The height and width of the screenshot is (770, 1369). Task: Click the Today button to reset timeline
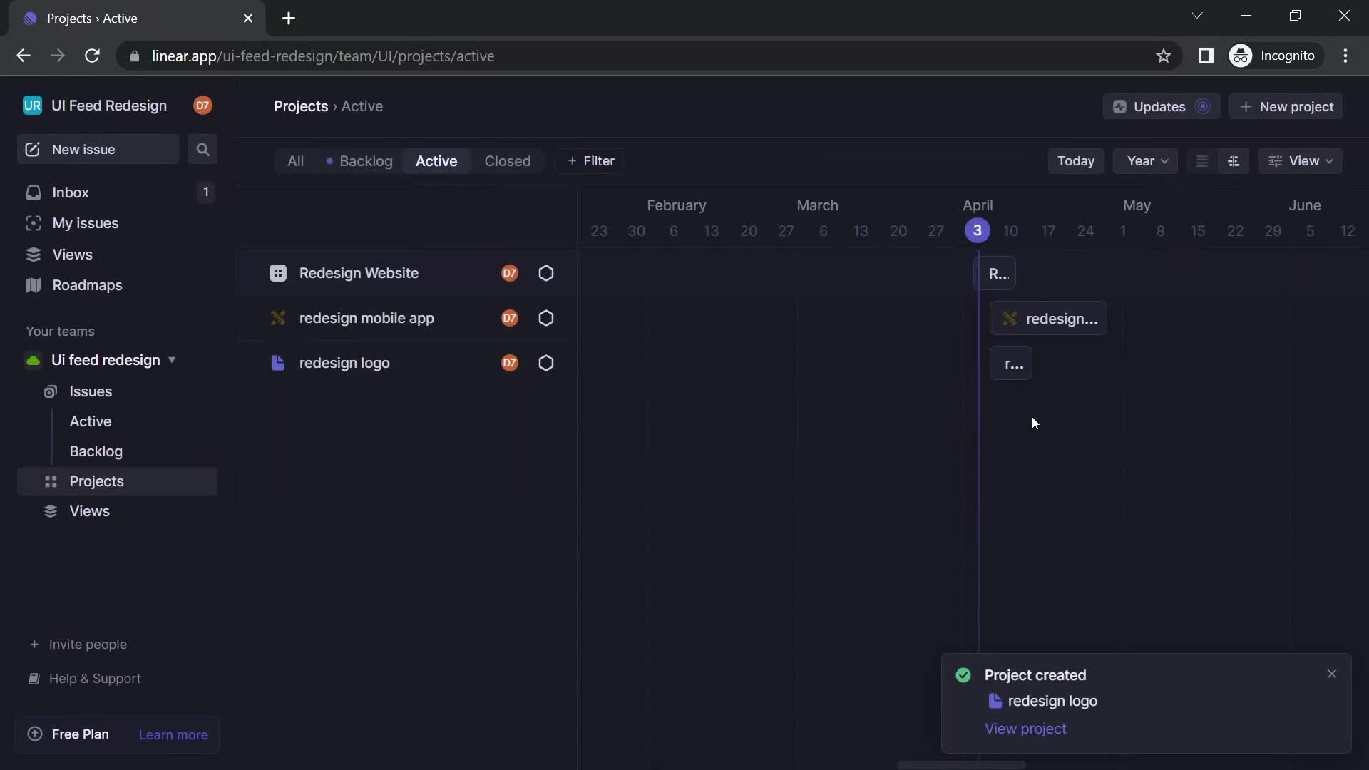1076,162
